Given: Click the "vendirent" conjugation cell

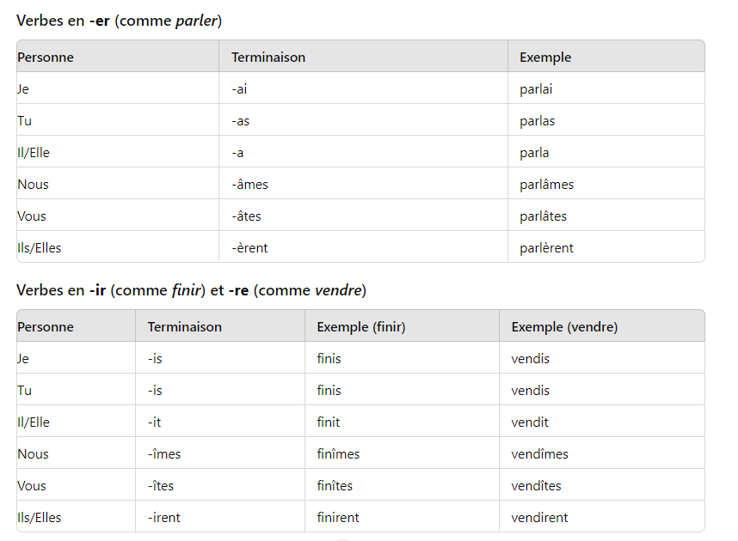Looking at the screenshot, I should 539,518.
